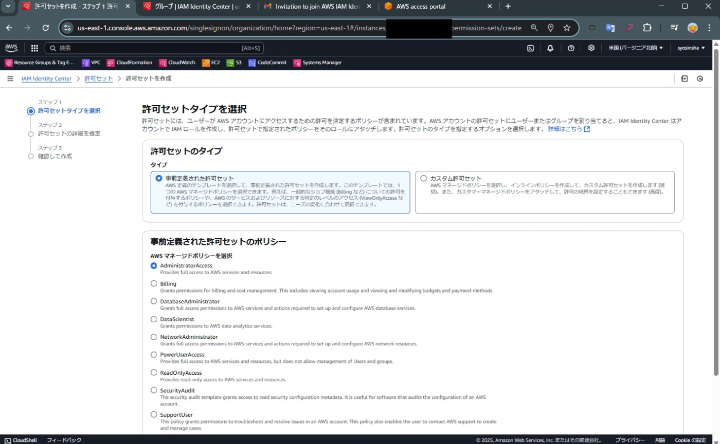Select the NetworkAdministrator policy radio
This screenshot has width=720, height=444.
pyautogui.click(x=153, y=337)
